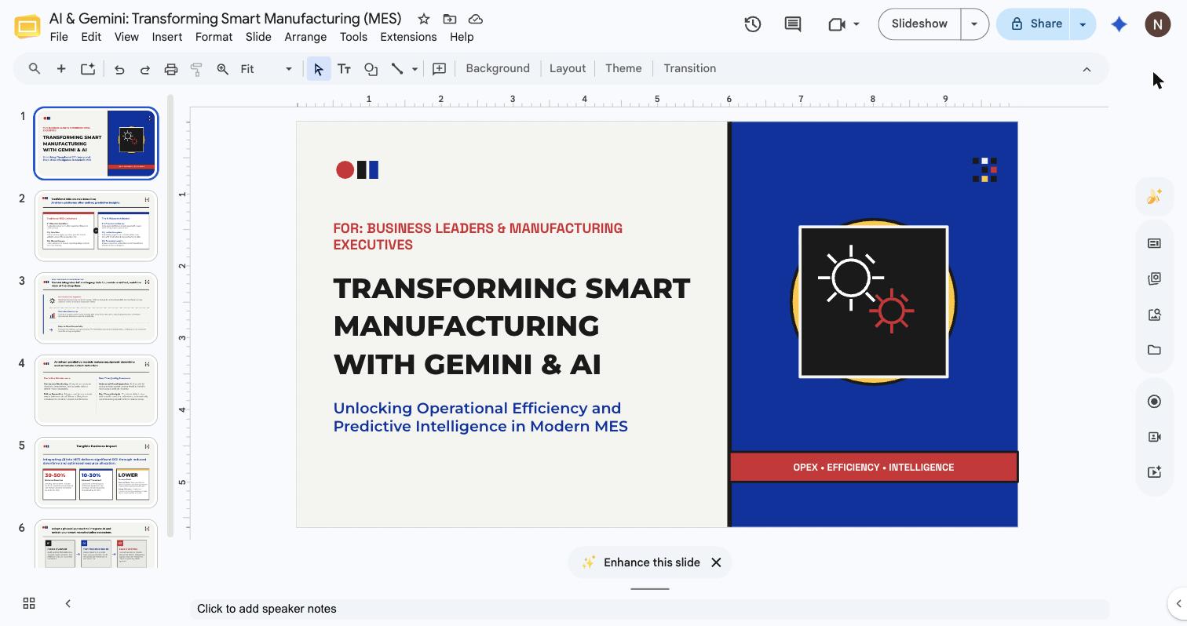Dismiss the Enhance this slide chip
Viewport: 1187px width, 626px height.
click(x=716, y=562)
